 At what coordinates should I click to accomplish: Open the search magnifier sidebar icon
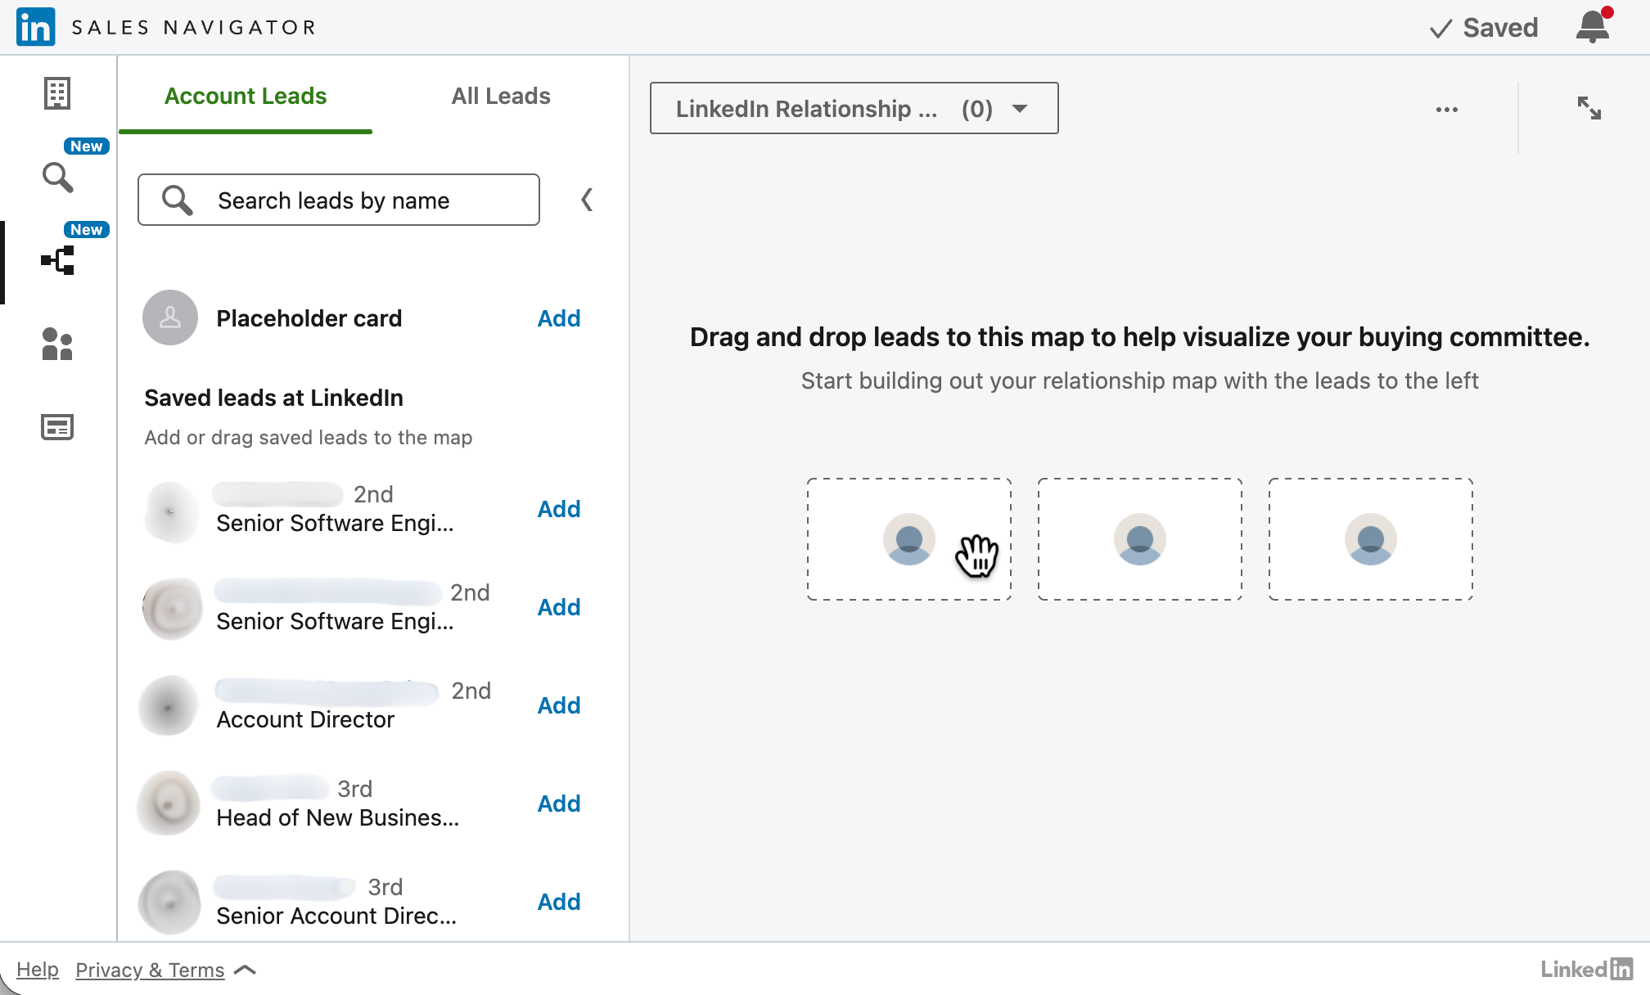(x=57, y=177)
